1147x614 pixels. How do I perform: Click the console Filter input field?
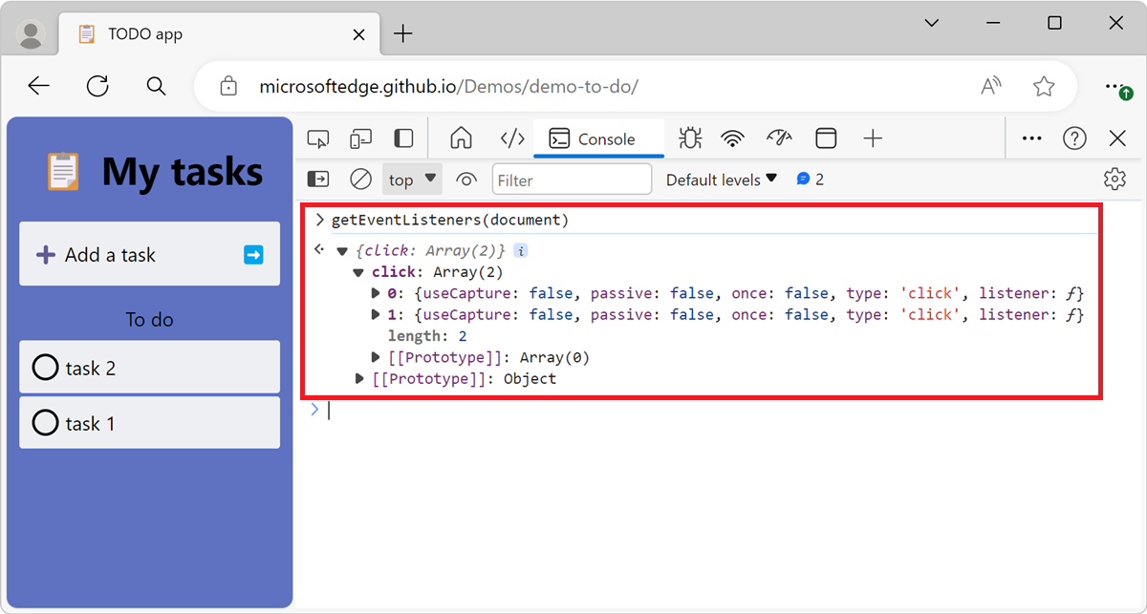pos(572,179)
